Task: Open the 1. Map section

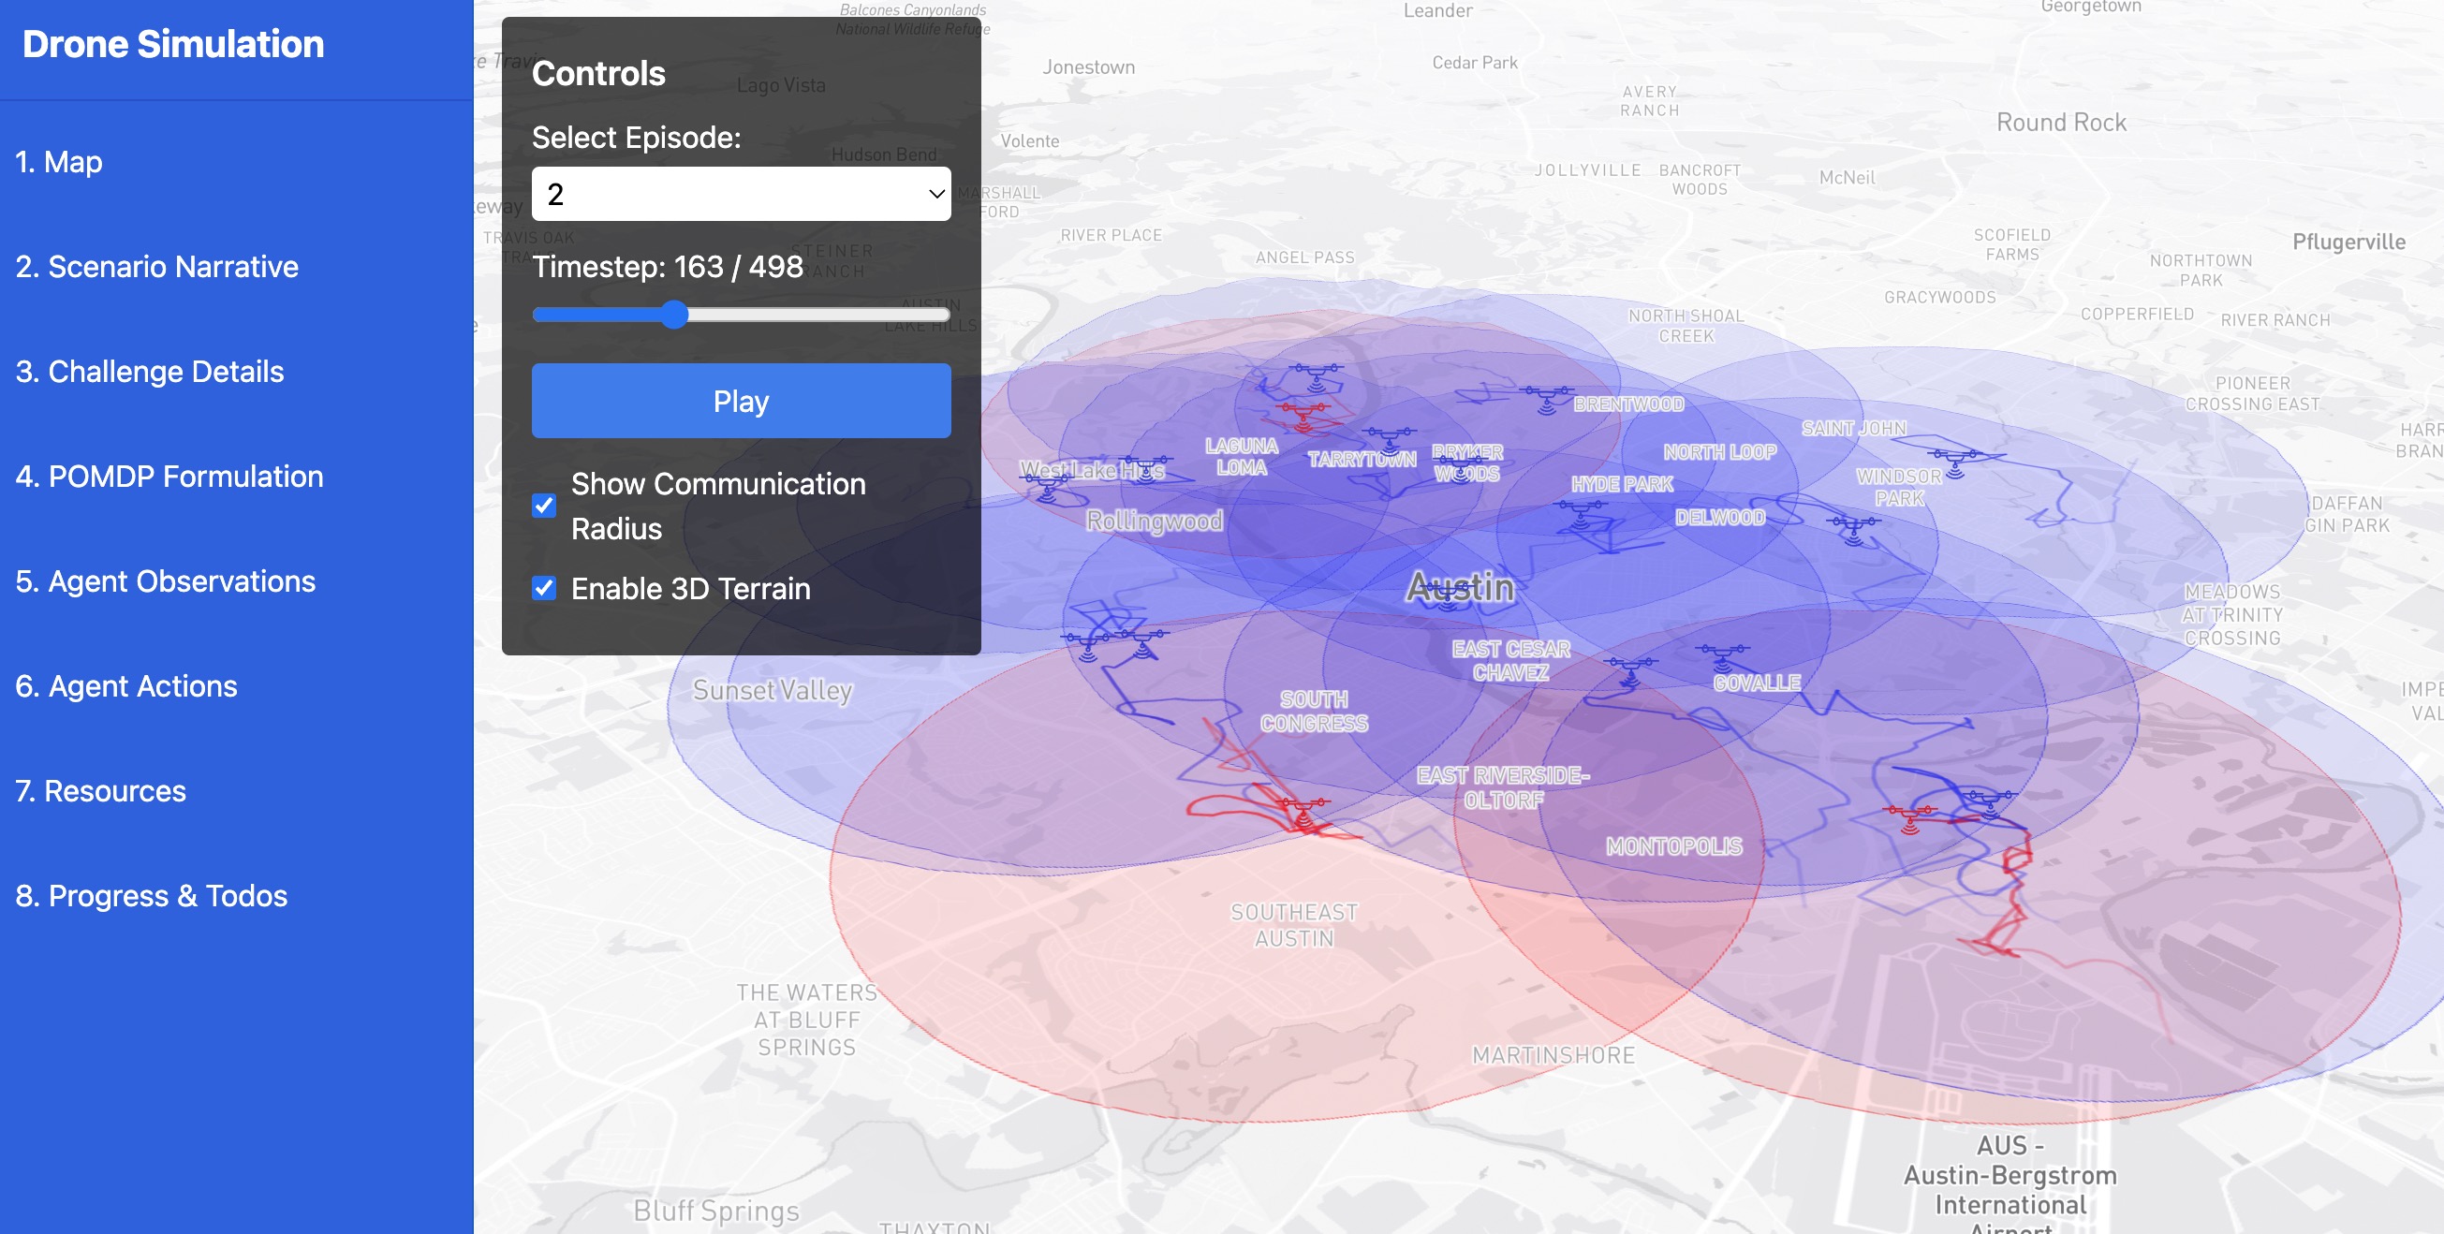Action: tap(59, 161)
